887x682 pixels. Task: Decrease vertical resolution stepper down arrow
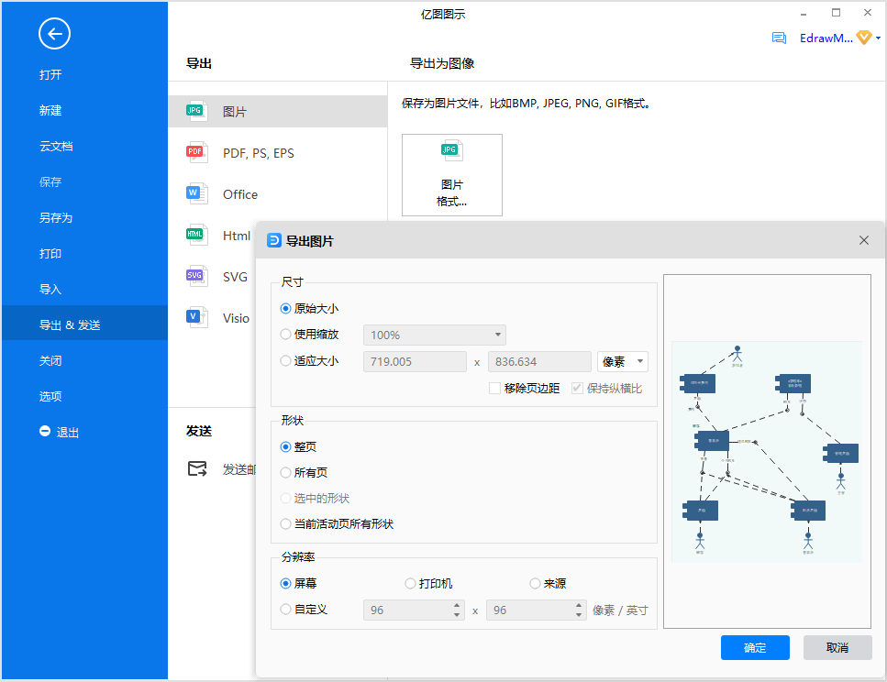579,615
